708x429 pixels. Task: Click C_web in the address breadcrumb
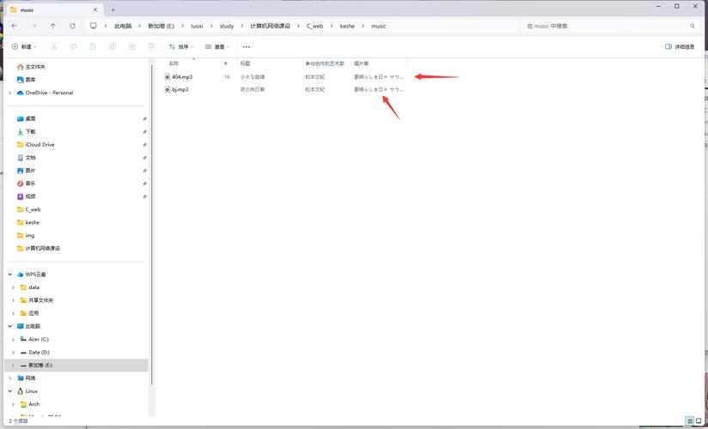(314, 26)
